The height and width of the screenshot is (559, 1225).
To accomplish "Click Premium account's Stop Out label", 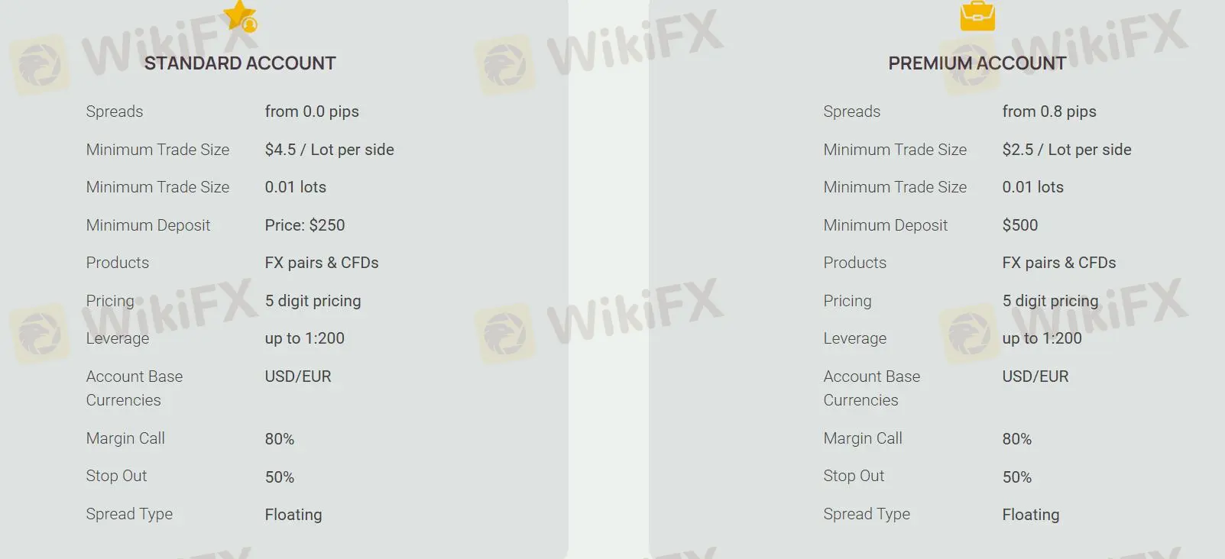I will pos(854,476).
